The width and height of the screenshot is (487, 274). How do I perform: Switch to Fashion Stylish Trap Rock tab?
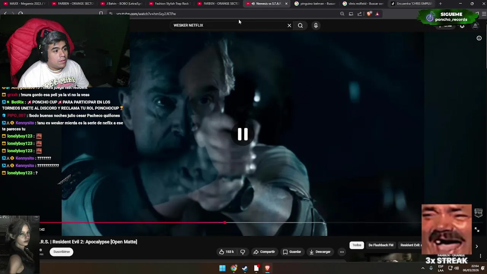169,3
